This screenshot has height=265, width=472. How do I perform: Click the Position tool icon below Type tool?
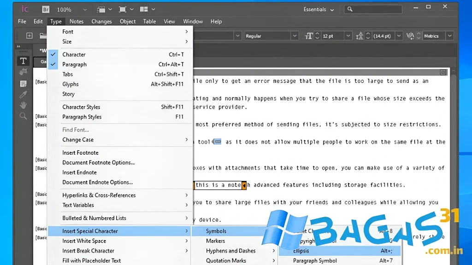click(23, 72)
